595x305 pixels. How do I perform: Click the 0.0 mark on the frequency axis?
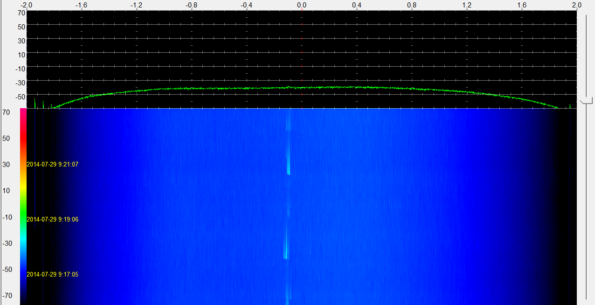pyautogui.click(x=302, y=5)
